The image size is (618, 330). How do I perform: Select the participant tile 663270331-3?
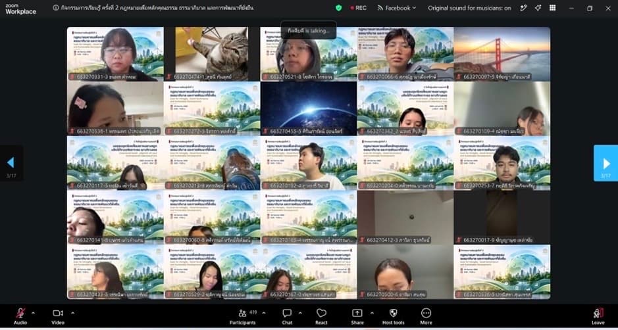pyautogui.click(x=115, y=54)
